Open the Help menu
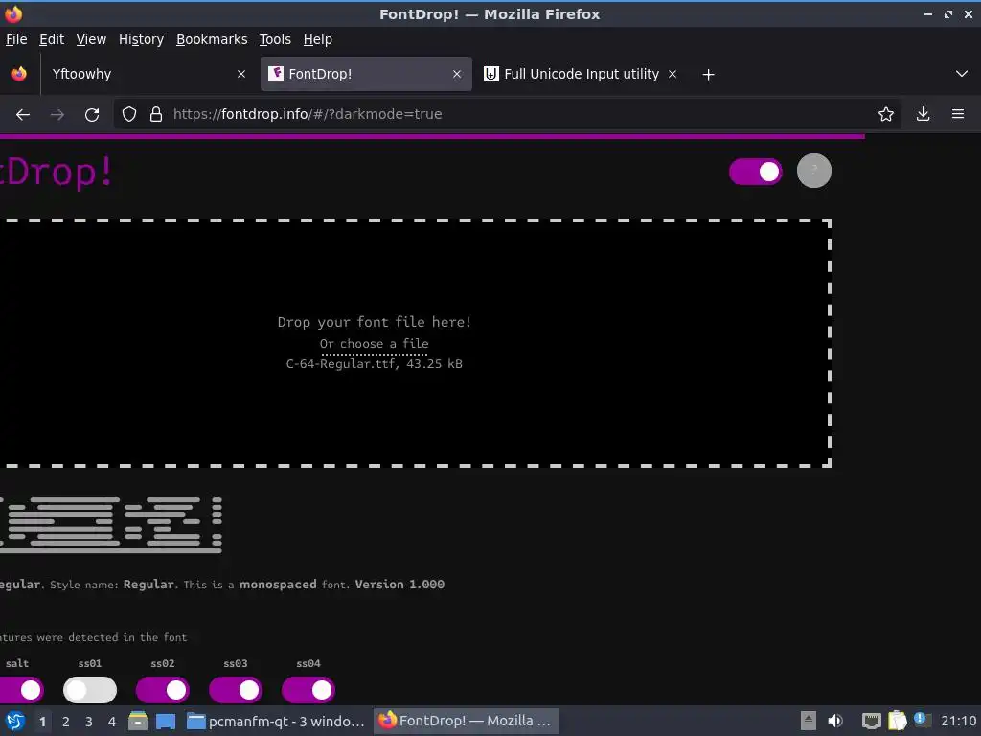 tap(318, 39)
